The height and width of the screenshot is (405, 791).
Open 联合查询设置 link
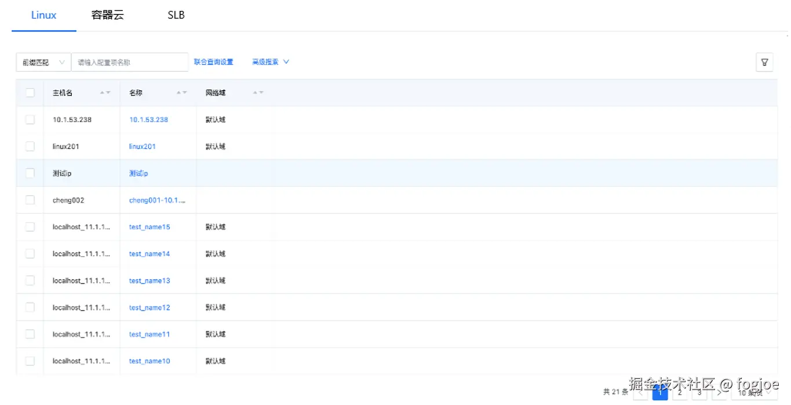pos(213,62)
